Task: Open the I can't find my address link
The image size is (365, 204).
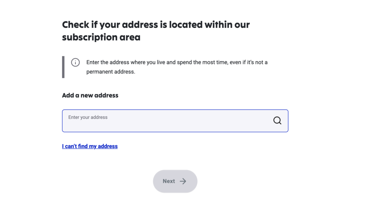Action: 90,146
